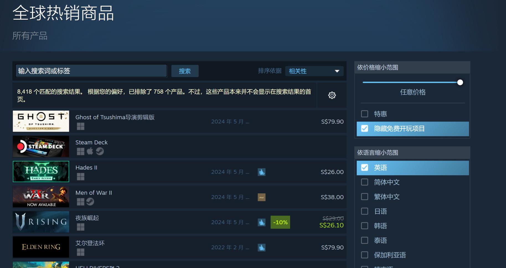
Task: Click the thumbs-up icon beside 艾尔登法环
Action: 262,248
